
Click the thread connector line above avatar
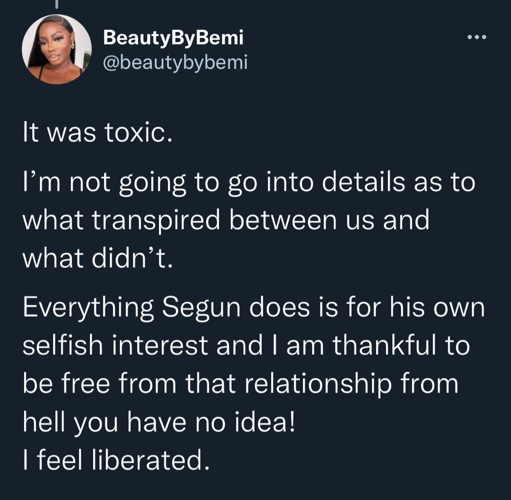[x=57, y=4]
